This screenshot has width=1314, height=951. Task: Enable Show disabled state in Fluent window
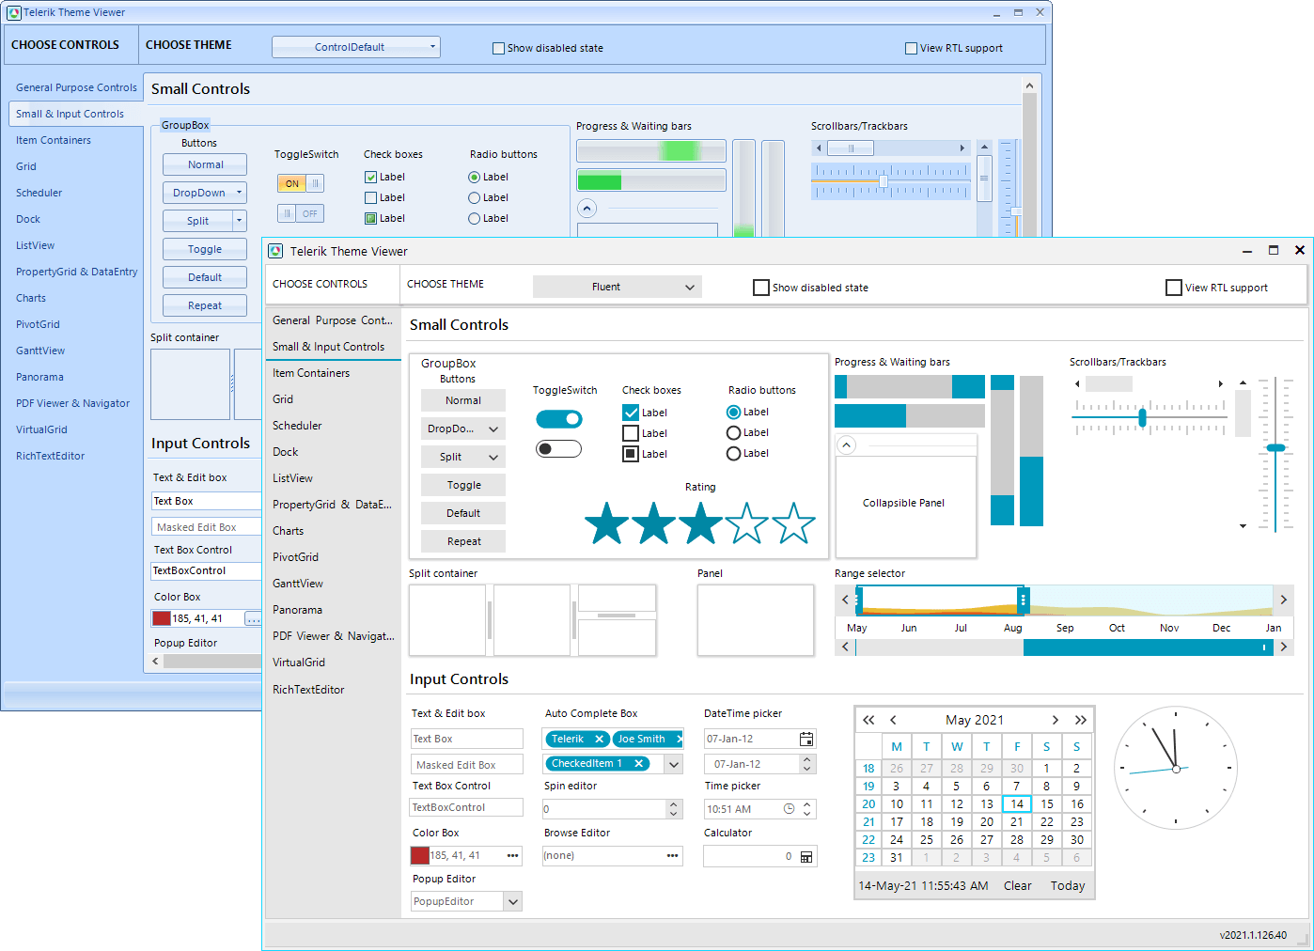[761, 288]
